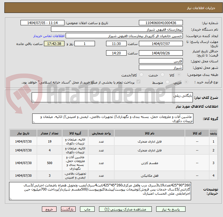The width and height of the screenshot is (223, 217).
Task: Click the remaining time 17:42:38 field
Action: [54, 44]
